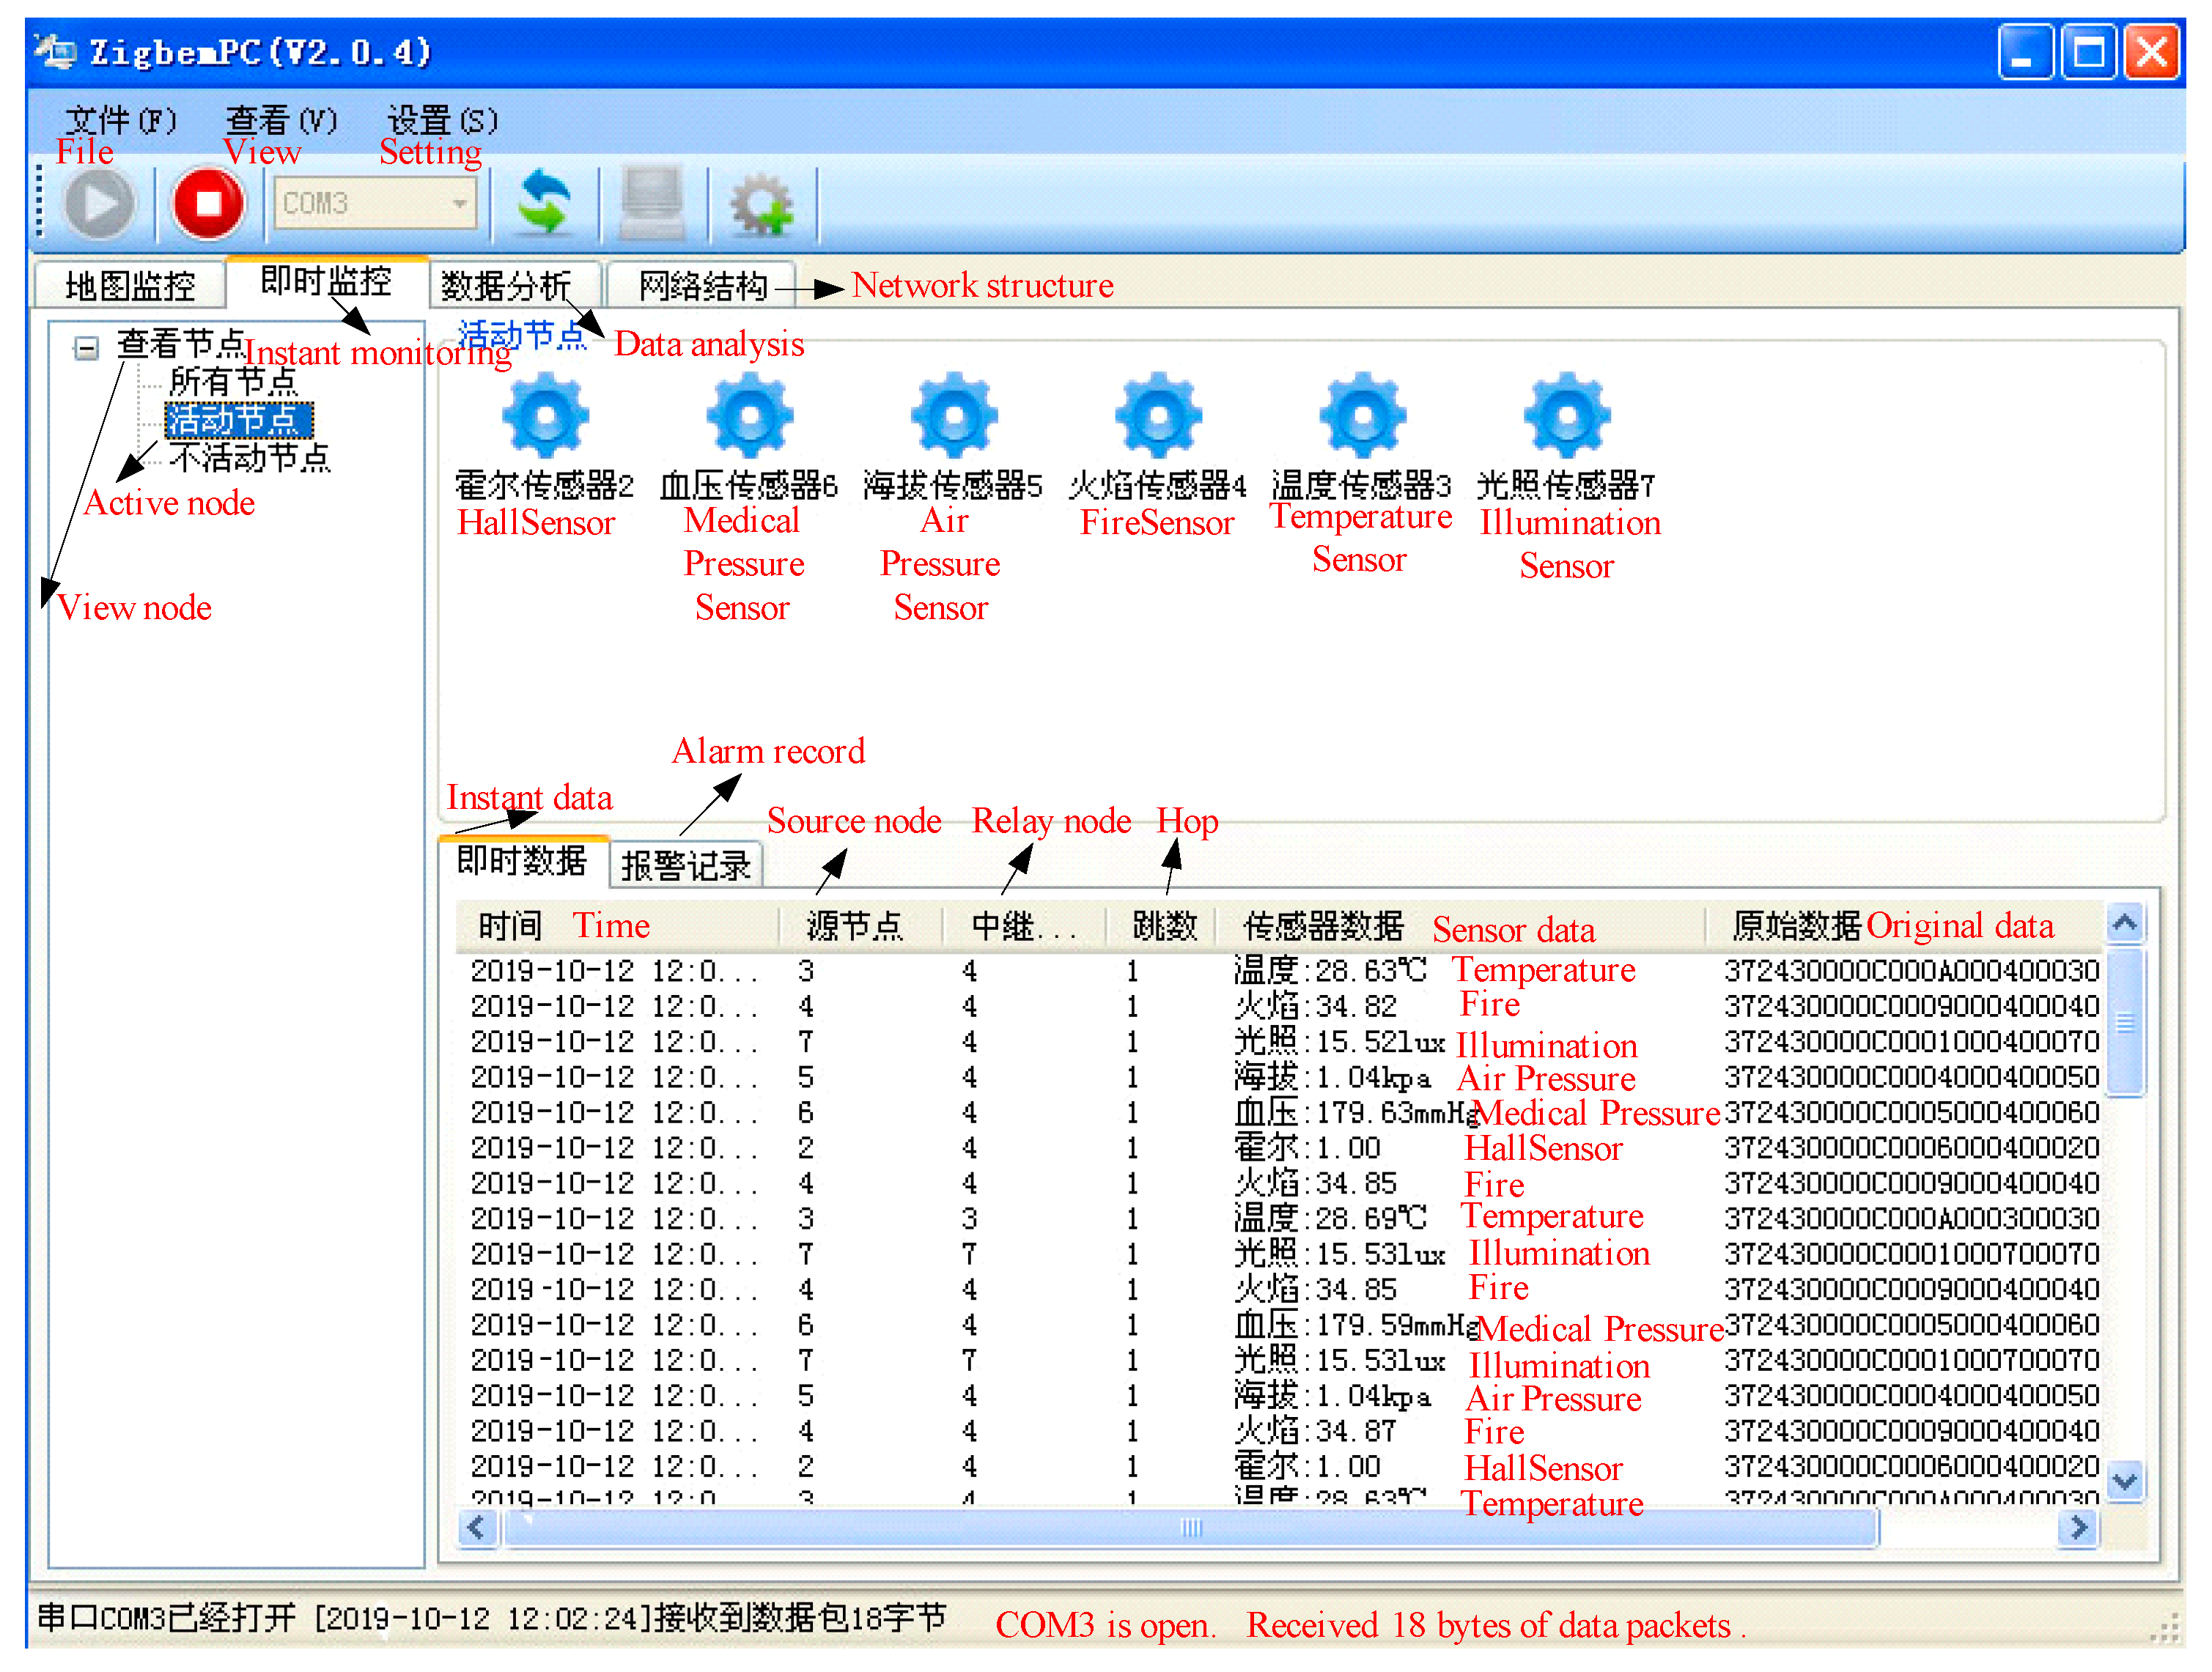Select the 血压传感器6 pressure sensor node
2212x1672 pixels.
click(749, 417)
